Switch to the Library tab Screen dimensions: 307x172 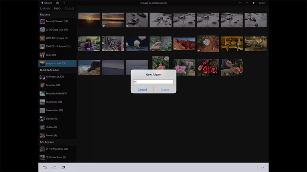pos(45,8)
